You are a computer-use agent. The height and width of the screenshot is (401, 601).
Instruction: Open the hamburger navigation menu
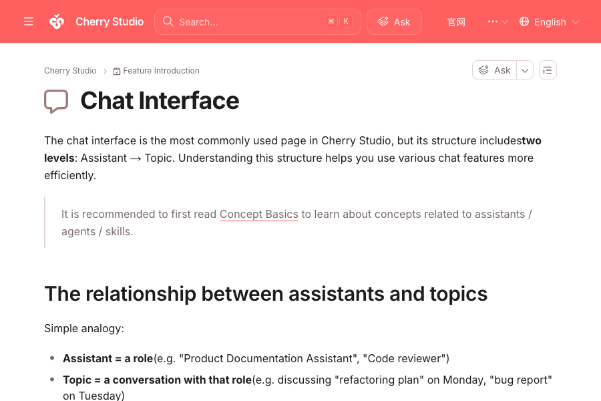pyautogui.click(x=28, y=21)
